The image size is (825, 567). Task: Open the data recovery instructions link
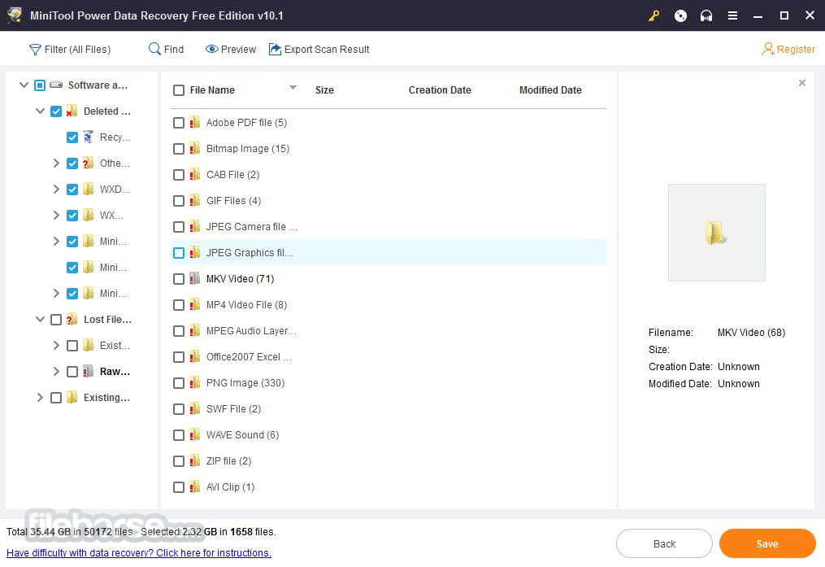139,553
